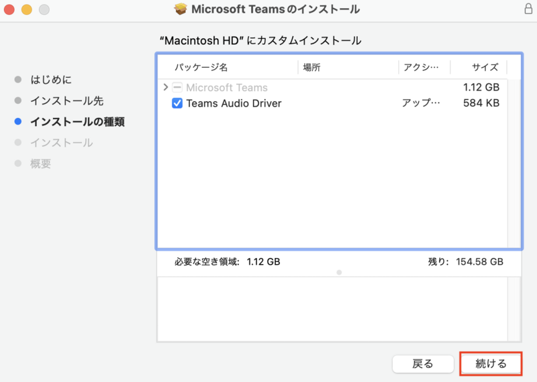
Task: Click the yellow minimize window button
Action: [x=27, y=10]
